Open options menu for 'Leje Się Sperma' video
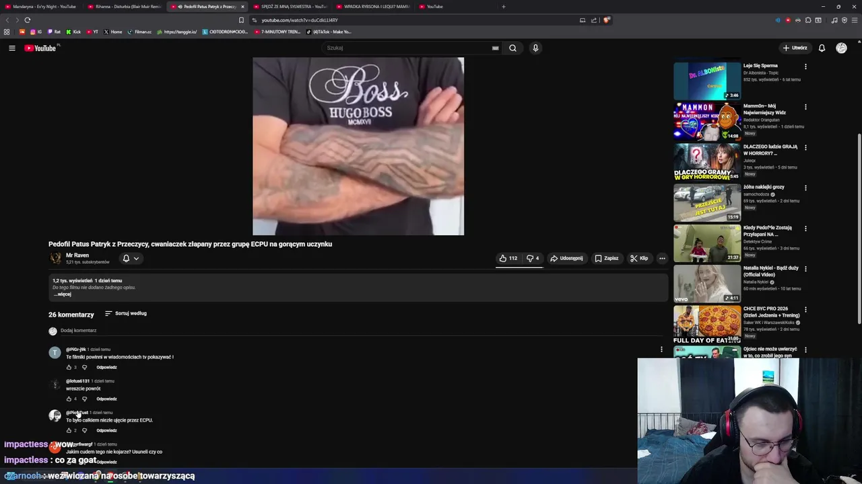Screen dimensions: 862x484 805,67
